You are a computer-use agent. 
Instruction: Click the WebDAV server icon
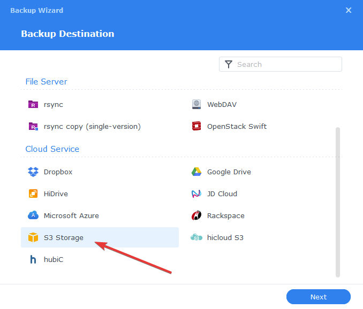pyautogui.click(x=196, y=104)
